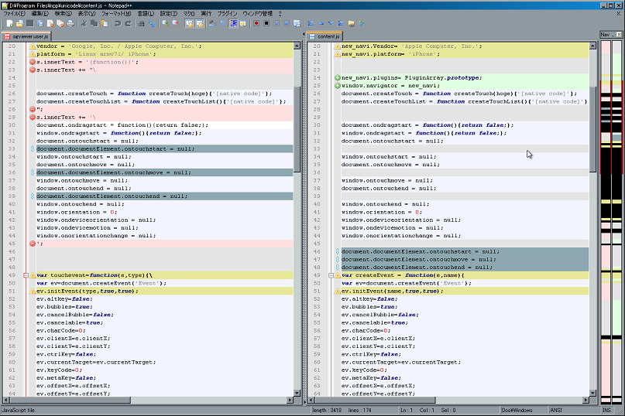The height and width of the screenshot is (416, 625).
Task: Click line number 41 in left pane
Action: click(x=12, y=212)
